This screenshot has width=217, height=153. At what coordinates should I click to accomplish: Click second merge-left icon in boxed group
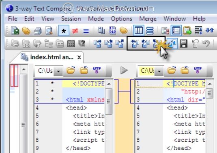(146, 43)
